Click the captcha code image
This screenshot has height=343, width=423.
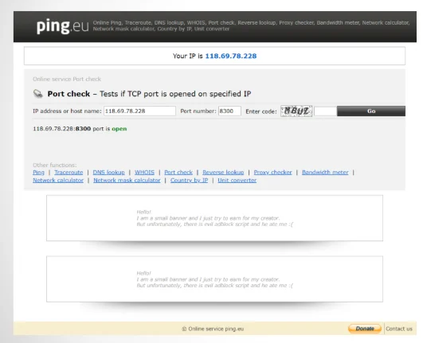point(296,111)
